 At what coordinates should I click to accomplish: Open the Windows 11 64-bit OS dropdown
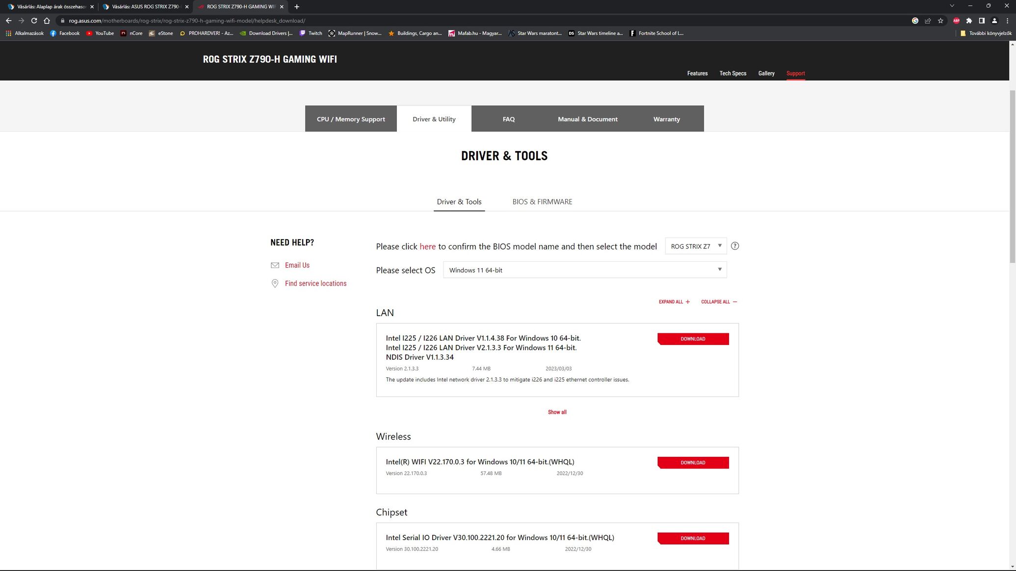point(585,270)
